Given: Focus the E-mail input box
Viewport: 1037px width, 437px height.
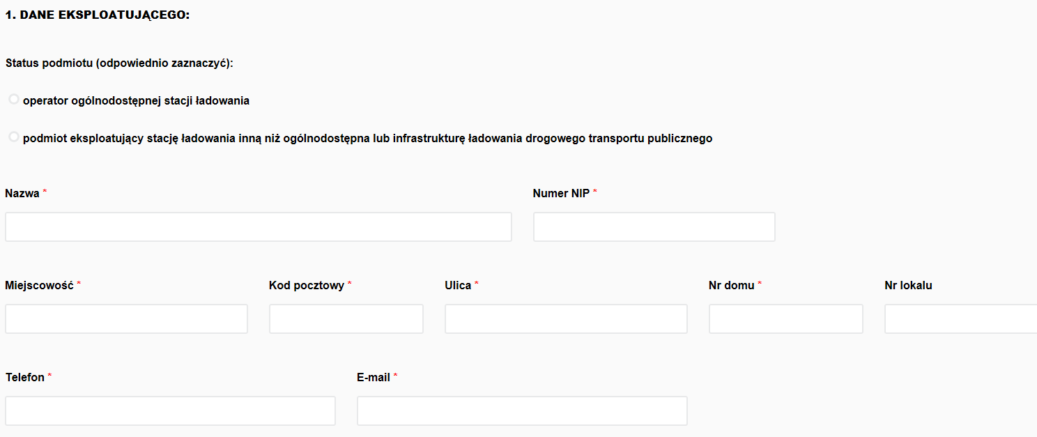Looking at the screenshot, I should [522, 411].
